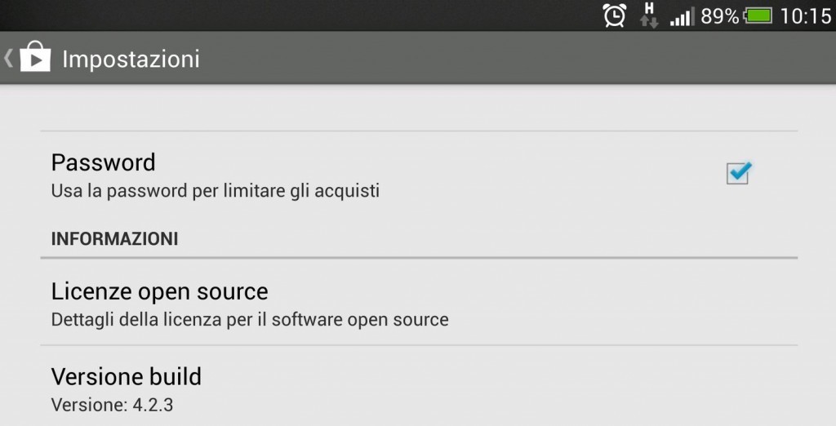Tap the alarm clock status icon
The image size is (836, 426).
614,15
